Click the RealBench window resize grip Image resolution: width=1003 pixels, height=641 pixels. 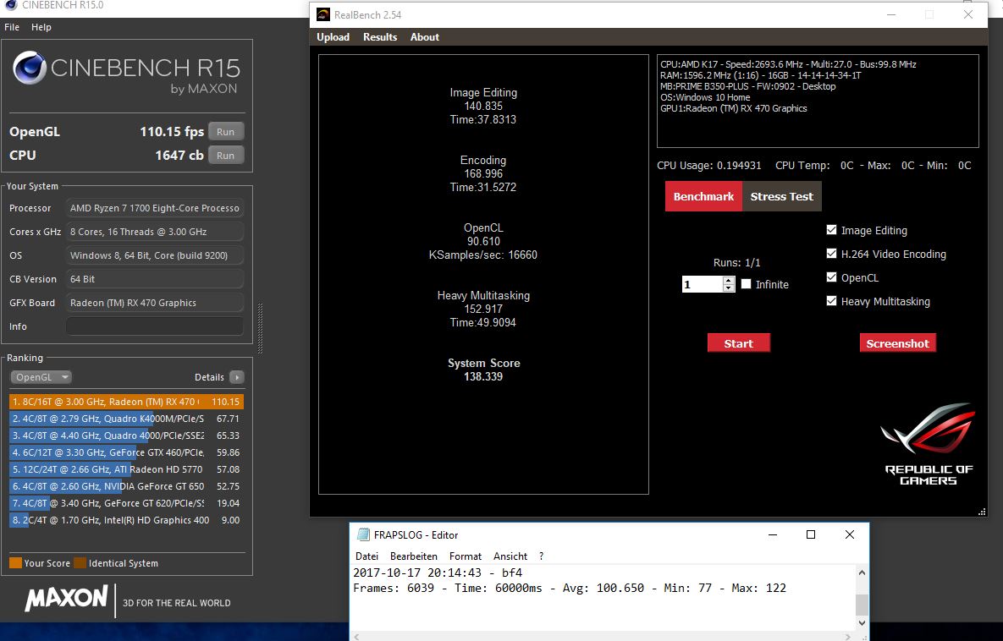[982, 512]
